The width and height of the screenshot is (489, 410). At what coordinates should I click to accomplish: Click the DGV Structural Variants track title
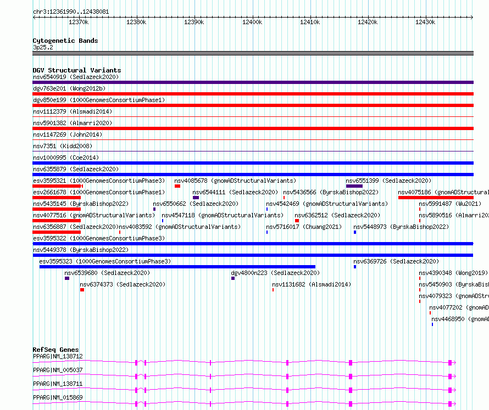tap(77, 70)
